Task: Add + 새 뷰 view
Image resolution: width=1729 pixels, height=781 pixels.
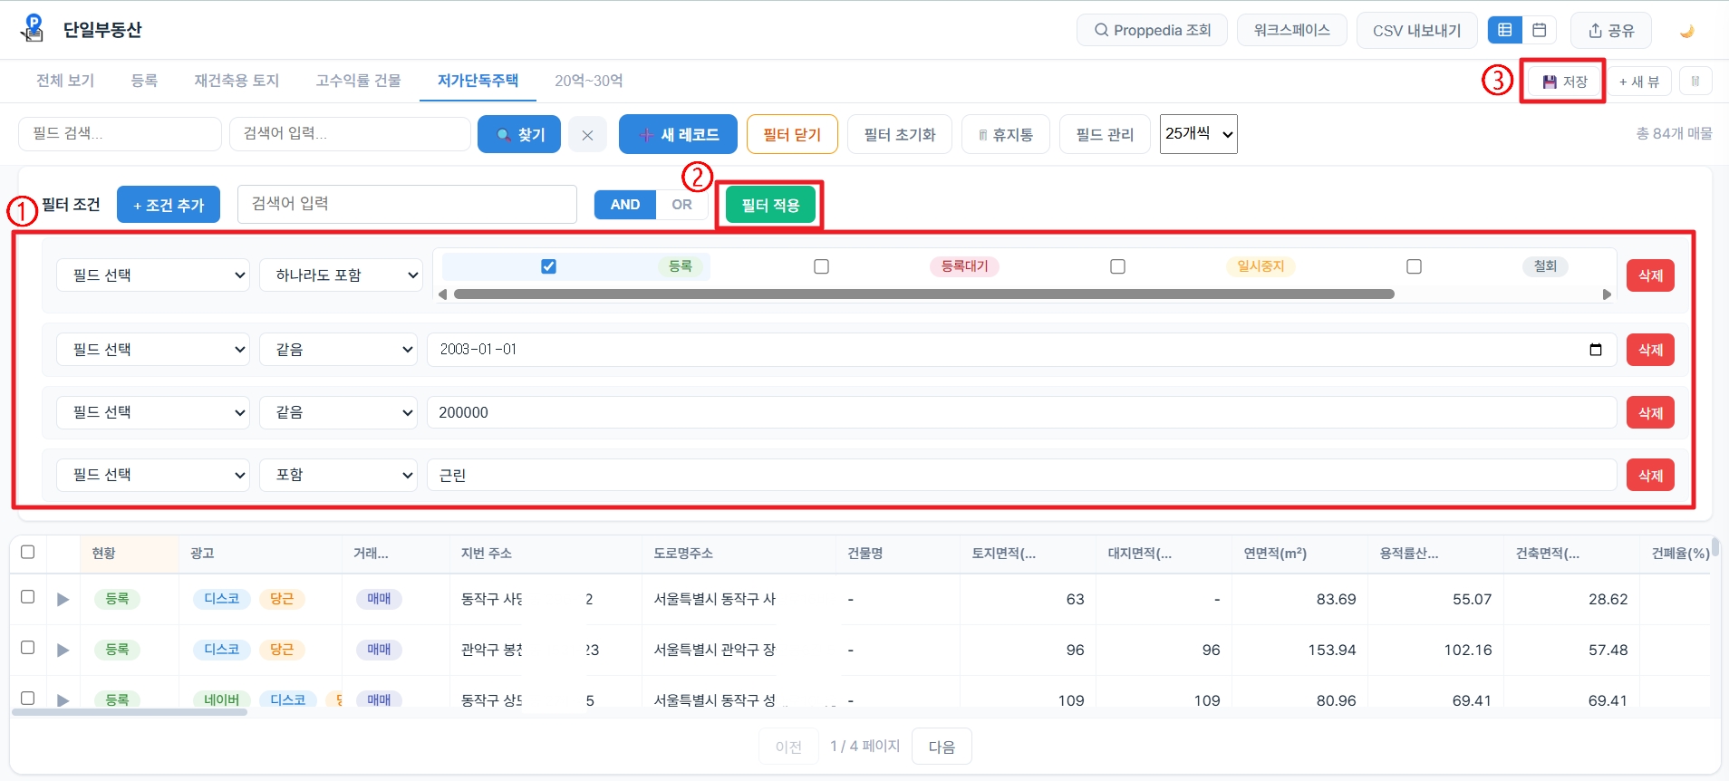Action: pos(1638,82)
